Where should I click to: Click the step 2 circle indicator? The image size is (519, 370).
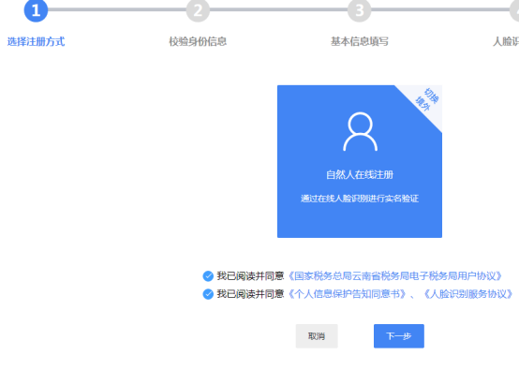198,10
